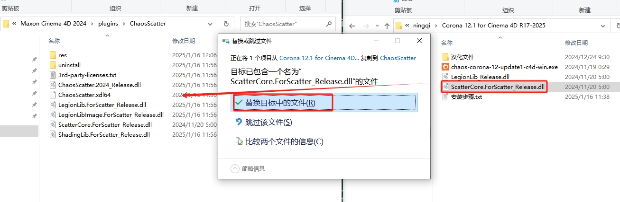Click the 3rd-party-licenses.txt file icon
Viewport: 620px width, 202px height.
(x=53, y=75)
